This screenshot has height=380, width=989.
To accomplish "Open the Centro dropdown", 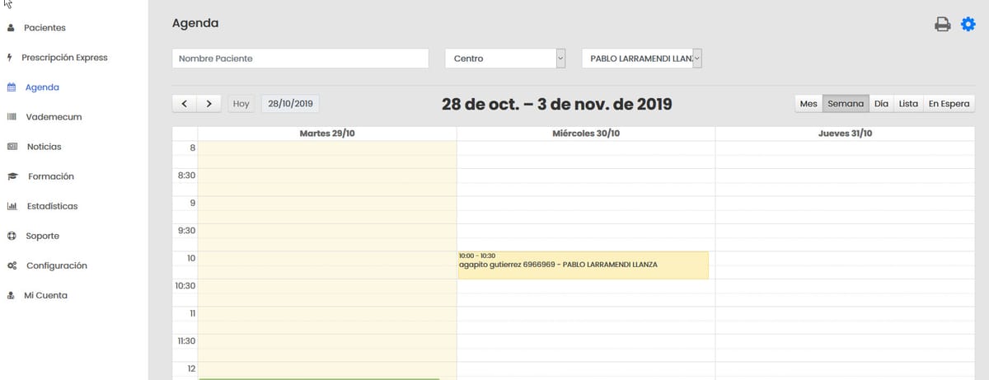I will [505, 59].
